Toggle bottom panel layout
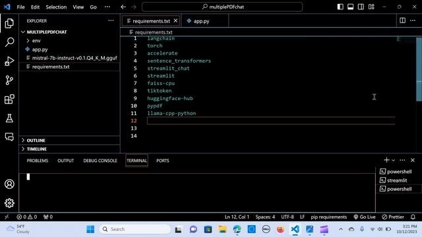Viewport: 422px width, 237px height. coord(350,7)
